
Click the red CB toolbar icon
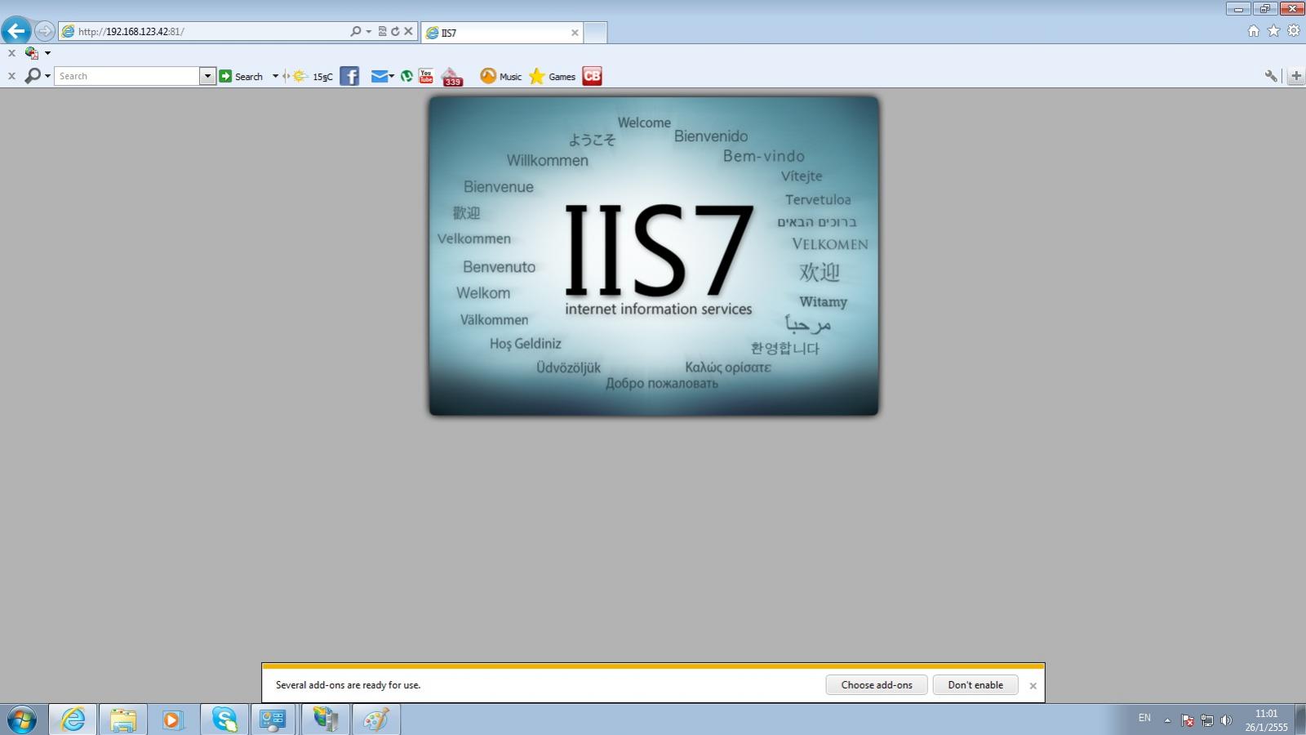(592, 76)
